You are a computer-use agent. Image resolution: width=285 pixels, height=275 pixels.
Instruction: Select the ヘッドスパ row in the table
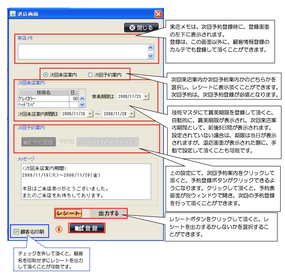pos(43,104)
